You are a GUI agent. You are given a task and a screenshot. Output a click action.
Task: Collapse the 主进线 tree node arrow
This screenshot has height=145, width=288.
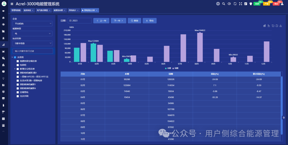12,57
